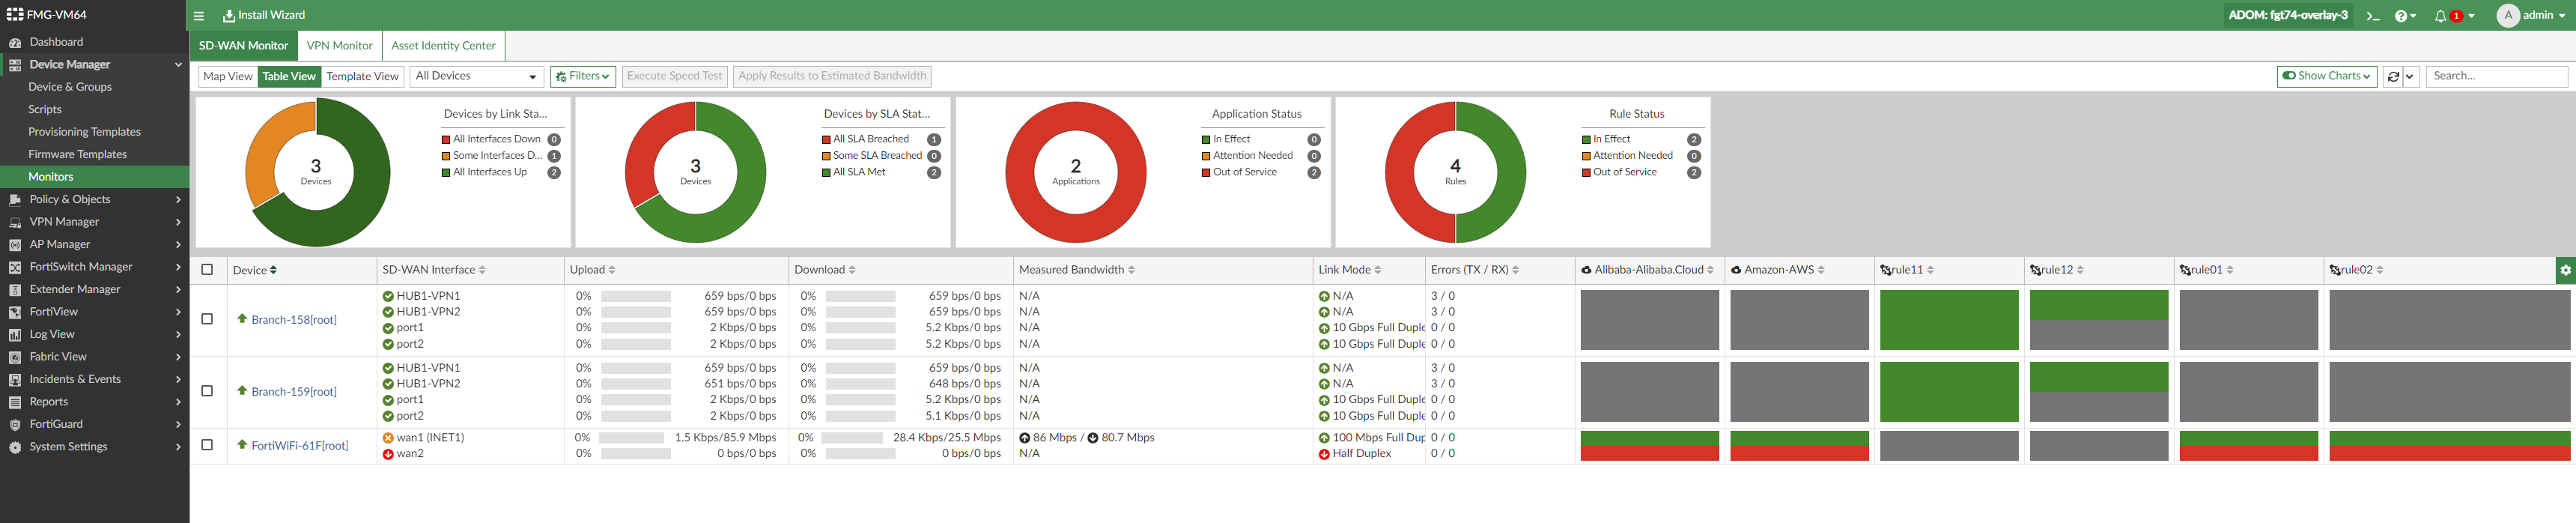
Task: Click the Search input field
Action: [2496, 76]
